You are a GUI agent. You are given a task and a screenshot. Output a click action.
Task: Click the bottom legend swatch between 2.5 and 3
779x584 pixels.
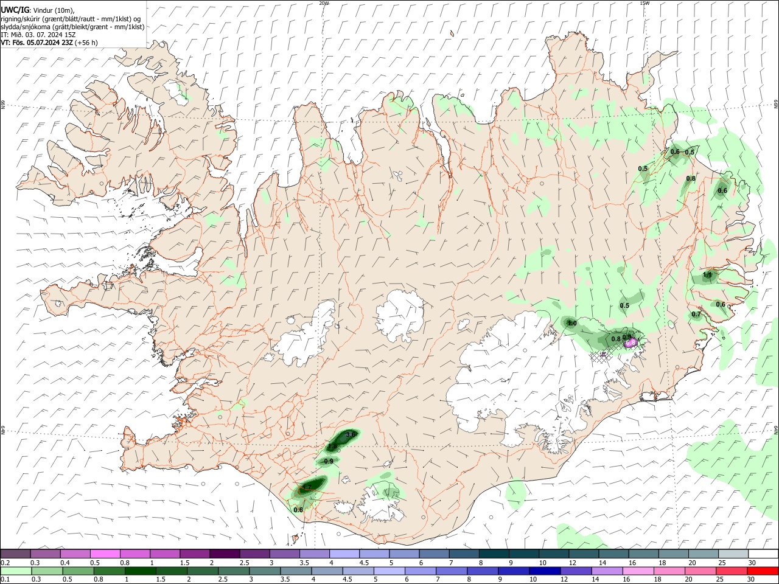234,571
